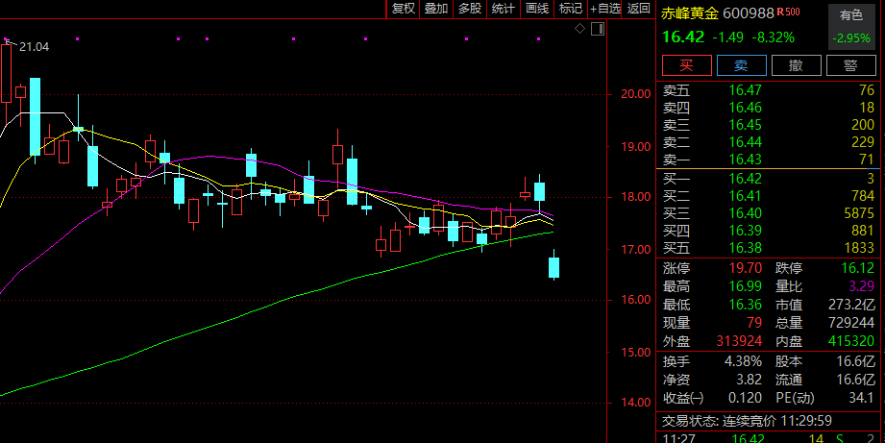This screenshot has height=443, width=885.
Task: Click the stock code 600988
Action: point(748,13)
